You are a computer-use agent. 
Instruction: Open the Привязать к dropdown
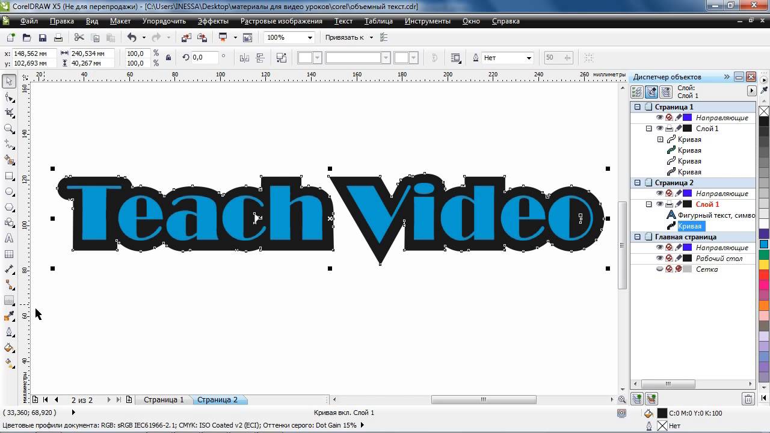click(x=371, y=37)
